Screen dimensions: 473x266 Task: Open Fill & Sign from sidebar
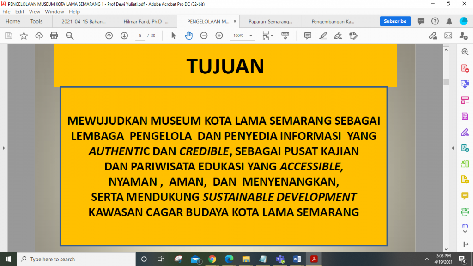pyautogui.click(x=465, y=132)
